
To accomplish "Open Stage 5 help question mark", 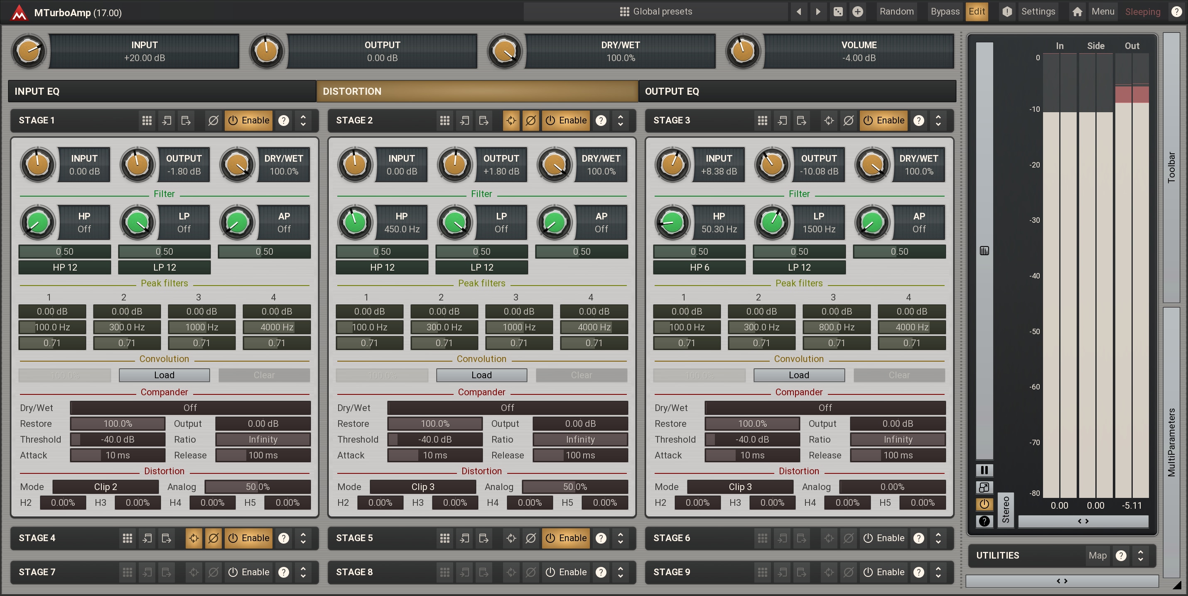I will tap(601, 538).
